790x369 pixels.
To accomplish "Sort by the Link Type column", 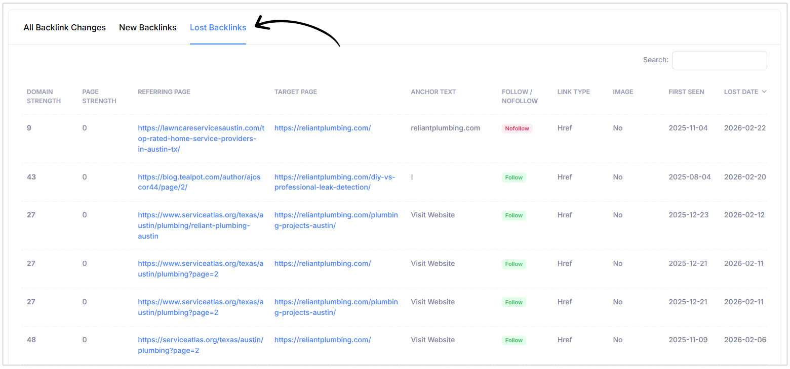I will pos(573,91).
